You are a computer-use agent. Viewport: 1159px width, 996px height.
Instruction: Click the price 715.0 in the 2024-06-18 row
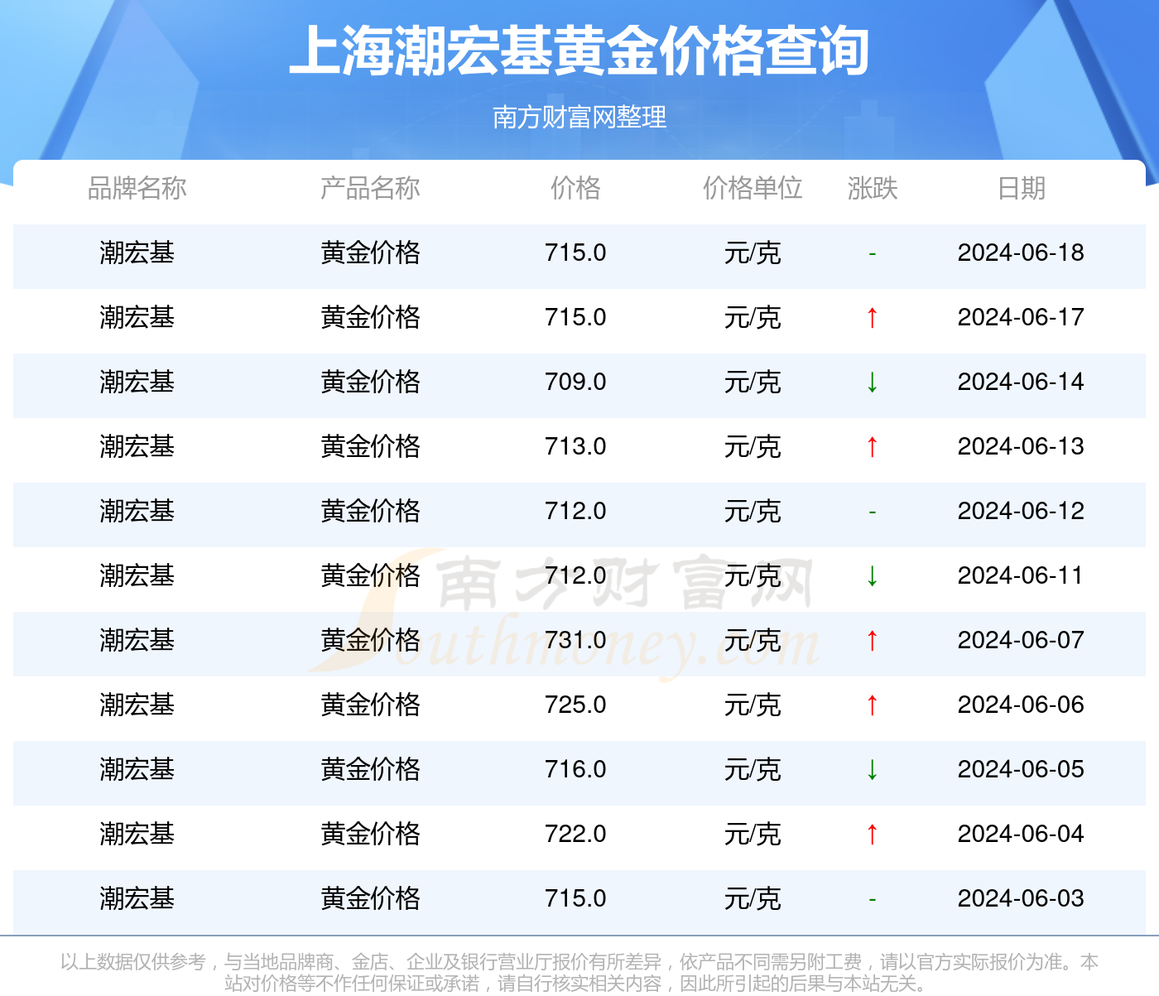pos(575,253)
